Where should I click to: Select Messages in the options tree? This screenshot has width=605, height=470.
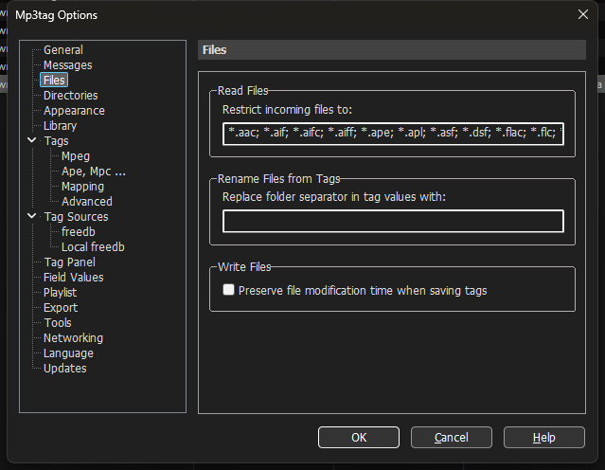pyautogui.click(x=67, y=64)
